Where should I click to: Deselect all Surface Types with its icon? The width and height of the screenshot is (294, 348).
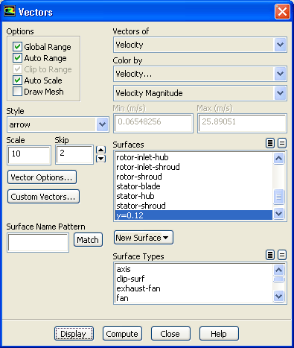tap(282, 255)
